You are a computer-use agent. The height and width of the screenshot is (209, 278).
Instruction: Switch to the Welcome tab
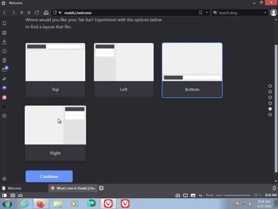24,188
